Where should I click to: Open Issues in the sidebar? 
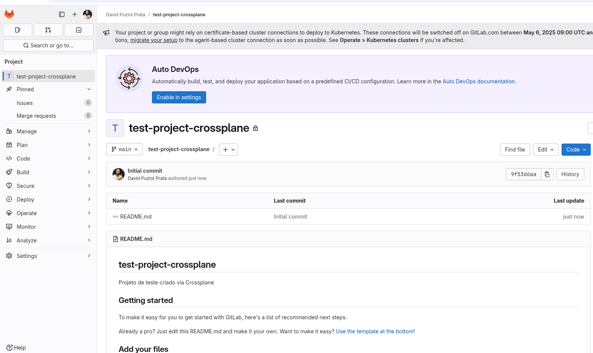tap(25, 103)
